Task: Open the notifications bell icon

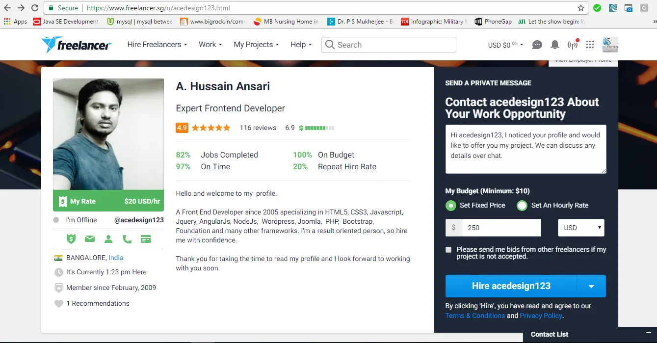Action: [x=555, y=45]
